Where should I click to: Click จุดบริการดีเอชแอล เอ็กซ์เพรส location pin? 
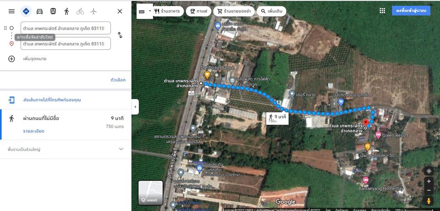(181, 173)
